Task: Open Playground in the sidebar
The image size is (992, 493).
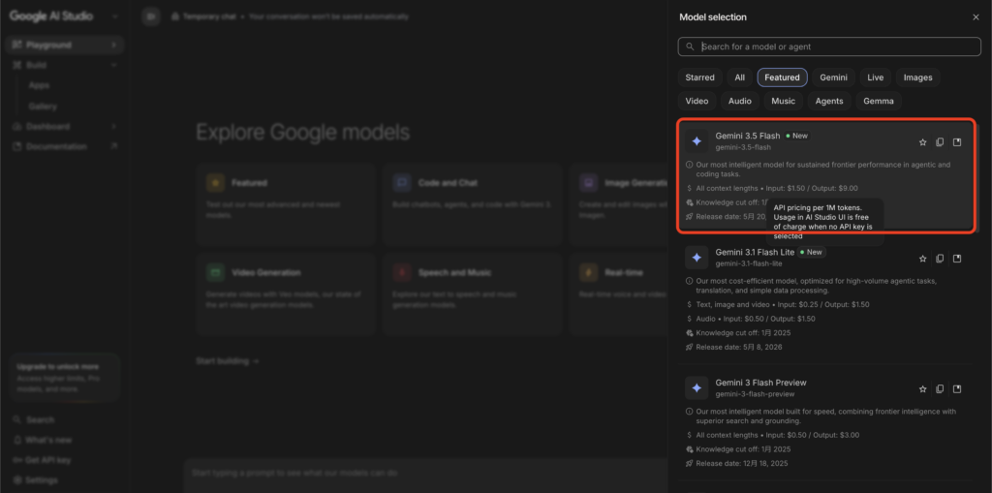Action: point(65,45)
